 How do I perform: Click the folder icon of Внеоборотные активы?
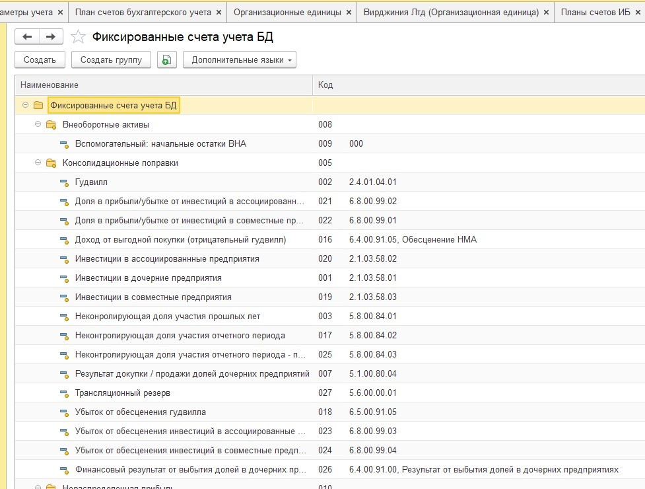pos(51,125)
